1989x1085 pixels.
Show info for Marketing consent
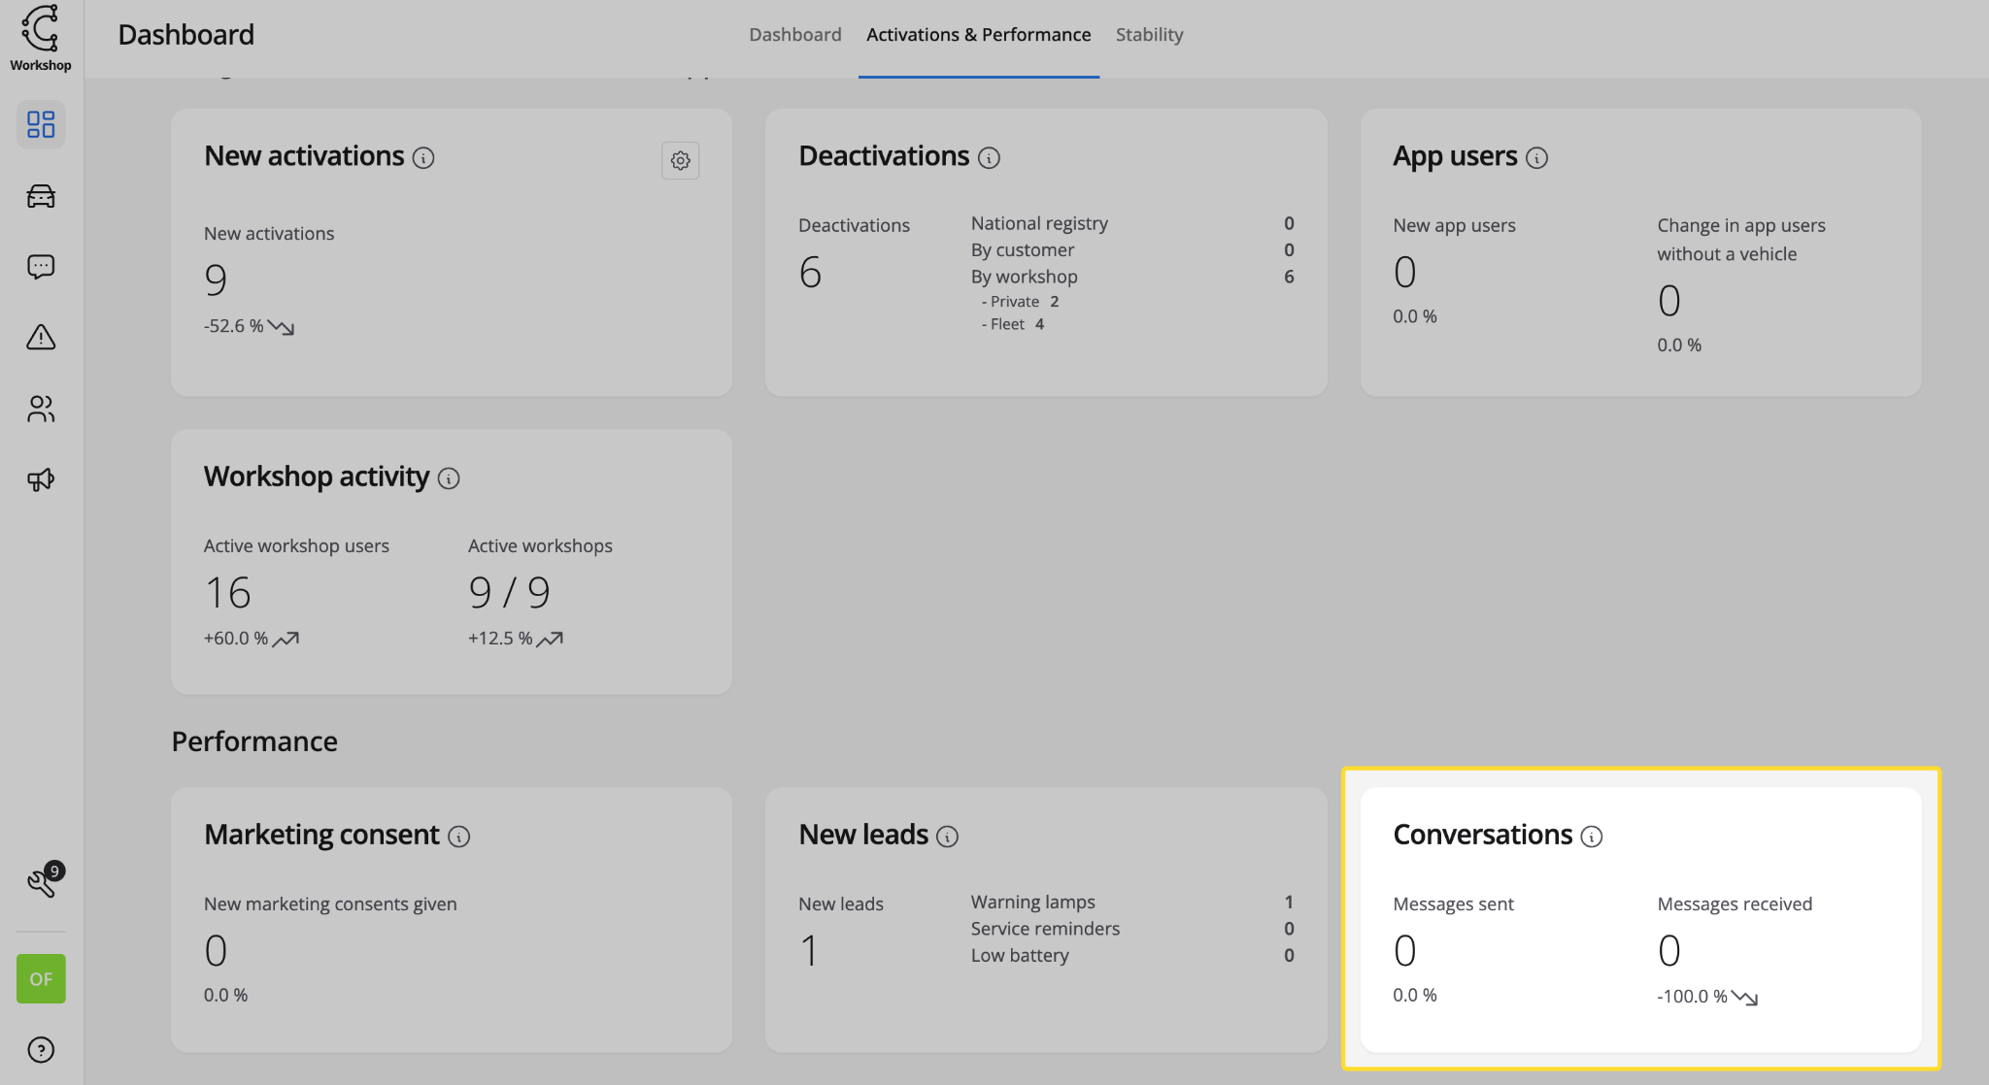click(x=459, y=837)
